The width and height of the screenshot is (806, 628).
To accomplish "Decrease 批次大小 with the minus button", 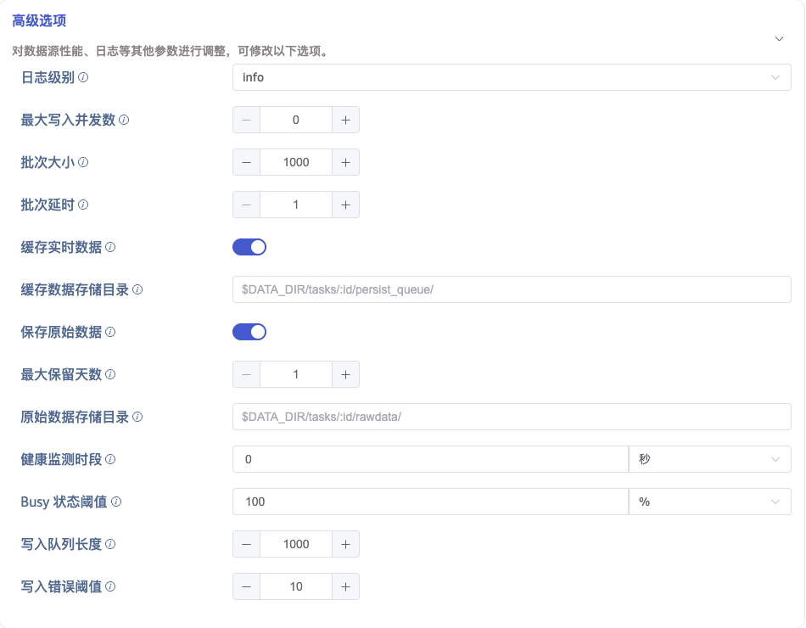I will coord(246,162).
